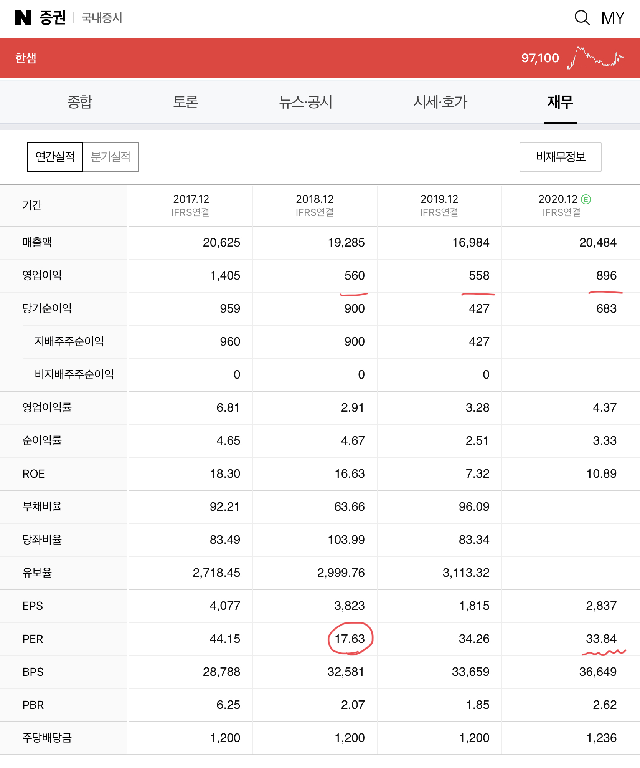Tap the PBR value 6.25
This screenshot has width=640, height=768.
coord(228,705)
